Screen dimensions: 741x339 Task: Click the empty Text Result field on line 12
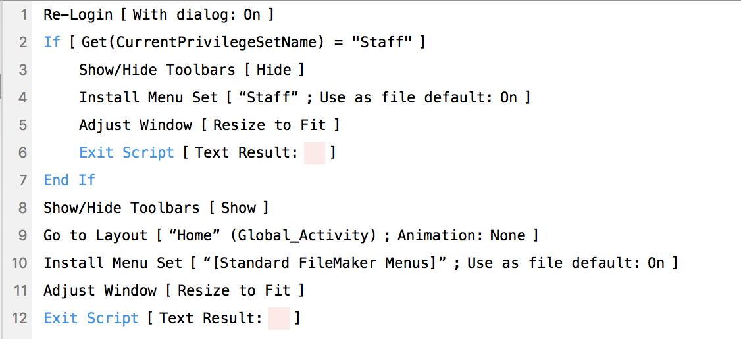pyautogui.click(x=279, y=319)
